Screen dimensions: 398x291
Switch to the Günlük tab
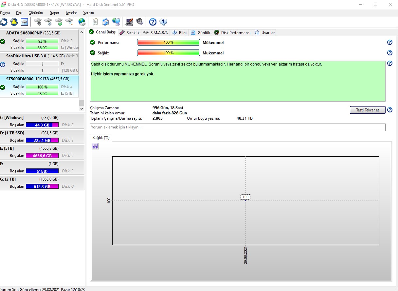pyautogui.click(x=200, y=32)
